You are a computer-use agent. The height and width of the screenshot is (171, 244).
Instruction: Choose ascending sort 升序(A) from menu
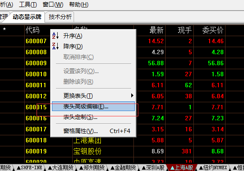[93, 36]
